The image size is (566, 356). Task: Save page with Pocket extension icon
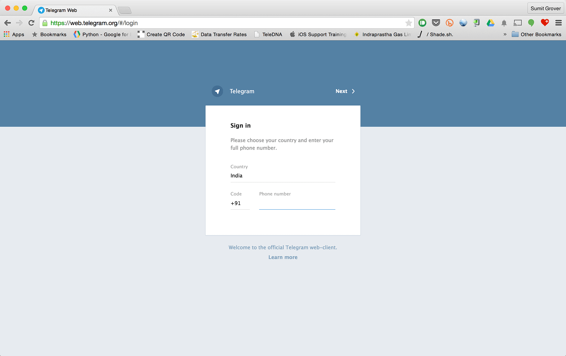click(436, 23)
